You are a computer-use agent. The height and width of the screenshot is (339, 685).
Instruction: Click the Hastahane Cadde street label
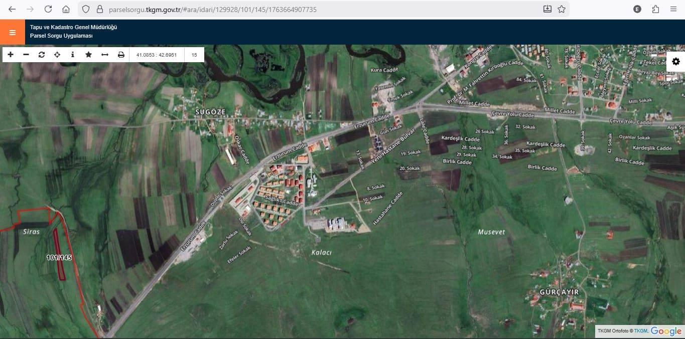[387, 208]
